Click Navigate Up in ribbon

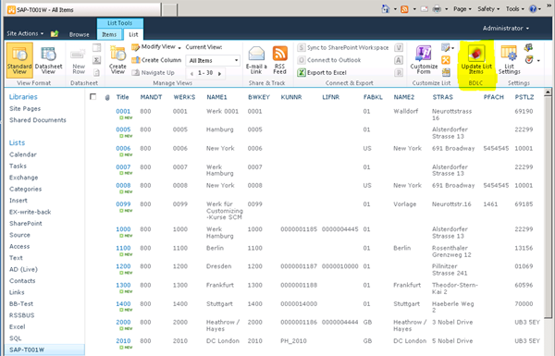coord(153,72)
